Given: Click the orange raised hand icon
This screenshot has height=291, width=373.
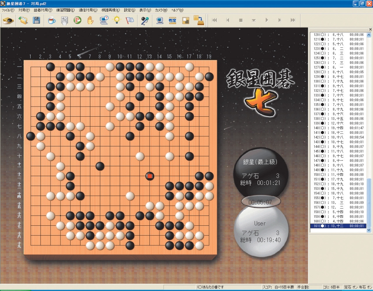Looking at the screenshot, I should click(90, 20).
